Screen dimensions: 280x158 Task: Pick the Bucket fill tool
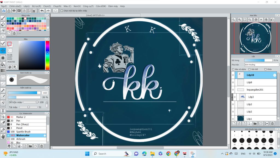(3, 64)
